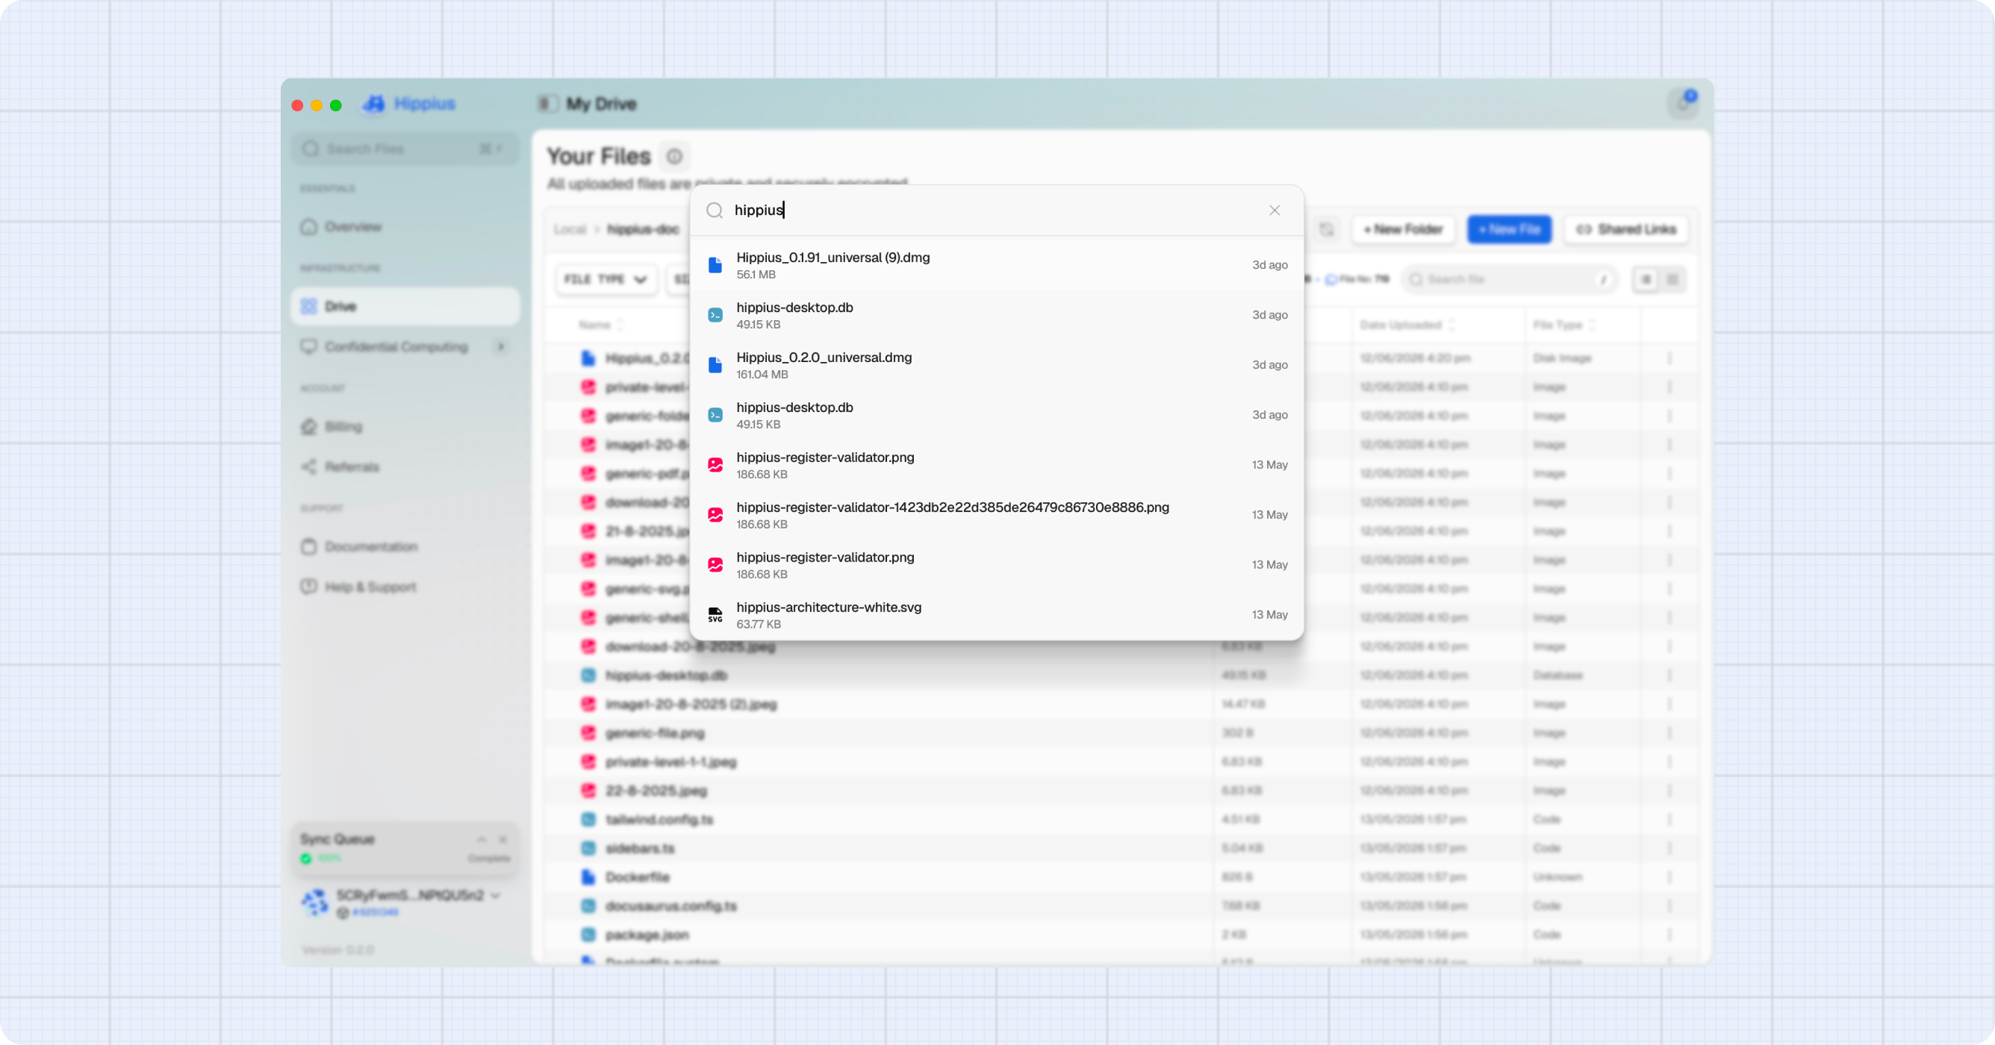Open Shared Links
The image size is (1995, 1045).
[x=1625, y=230]
